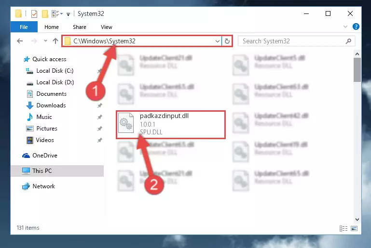This screenshot has width=371, height=248.
Task: Open the Customize Quick Access Toolbar dropdown arrow
Action: click(x=68, y=14)
